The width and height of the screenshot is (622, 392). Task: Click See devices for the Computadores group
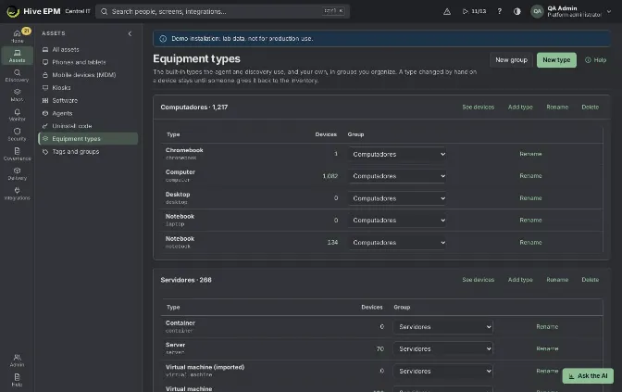click(478, 107)
